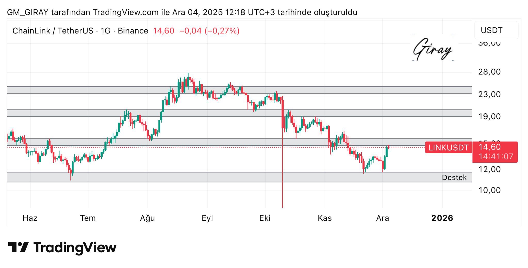
Task: Click the TradingView wordmark text
Action: tap(75, 247)
